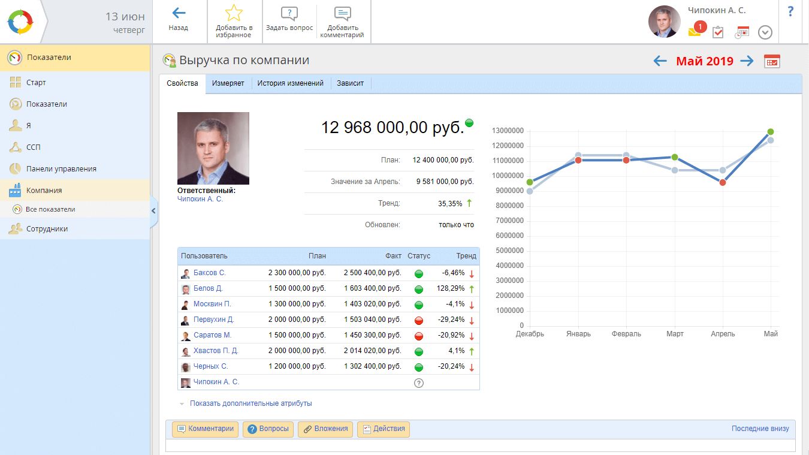The width and height of the screenshot is (809, 455).
Task: Click the Комментарии button
Action: [x=205, y=429]
